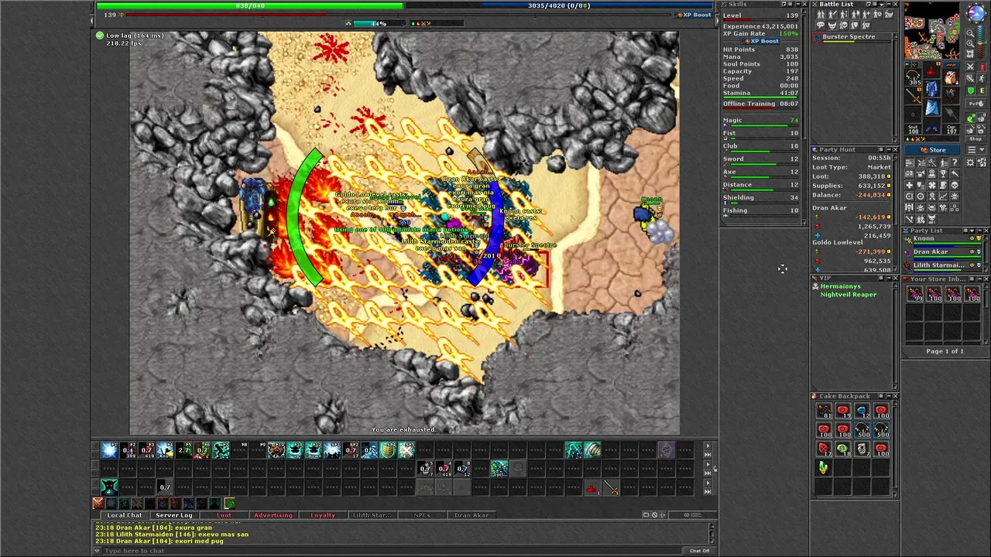This screenshot has height=557, width=991.
Task: Zoom in the minimap
Action: click(970, 44)
